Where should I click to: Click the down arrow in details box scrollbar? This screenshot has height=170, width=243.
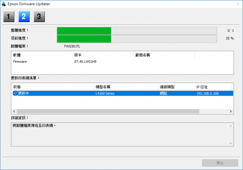click(x=231, y=143)
